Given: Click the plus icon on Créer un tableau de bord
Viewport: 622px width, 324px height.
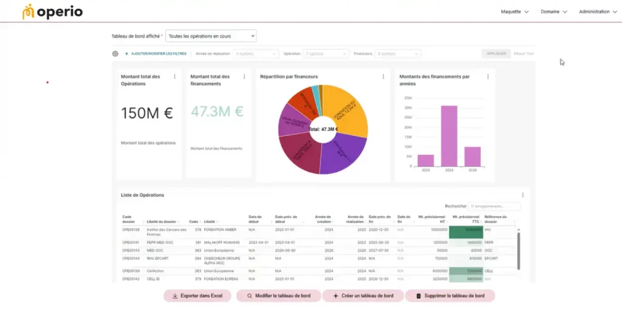Looking at the screenshot, I should point(335,296).
